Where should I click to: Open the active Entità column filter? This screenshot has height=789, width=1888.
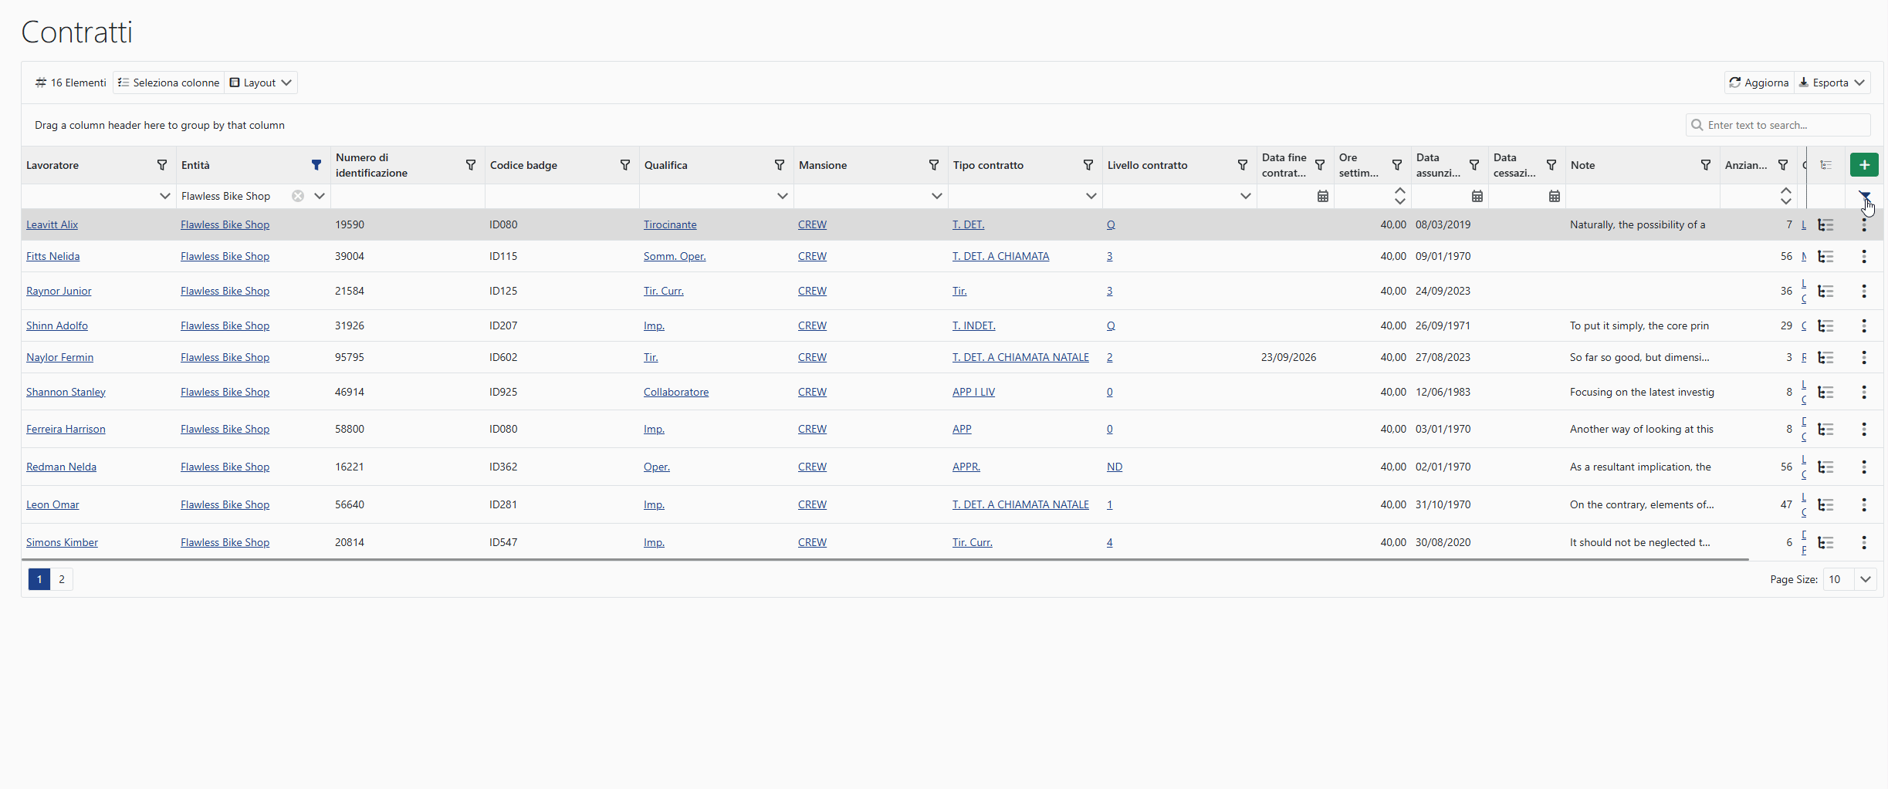point(316,165)
